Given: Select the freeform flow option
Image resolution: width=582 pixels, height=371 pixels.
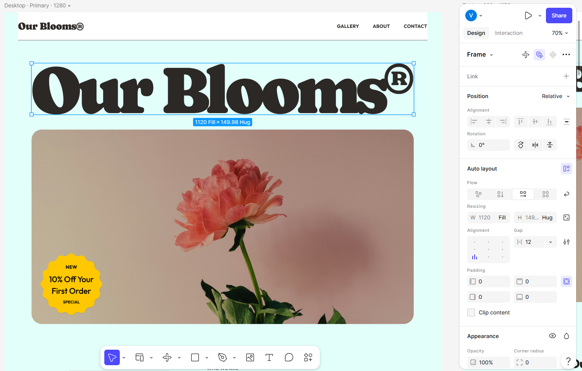Looking at the screenshot, I should tap(478, 194).
